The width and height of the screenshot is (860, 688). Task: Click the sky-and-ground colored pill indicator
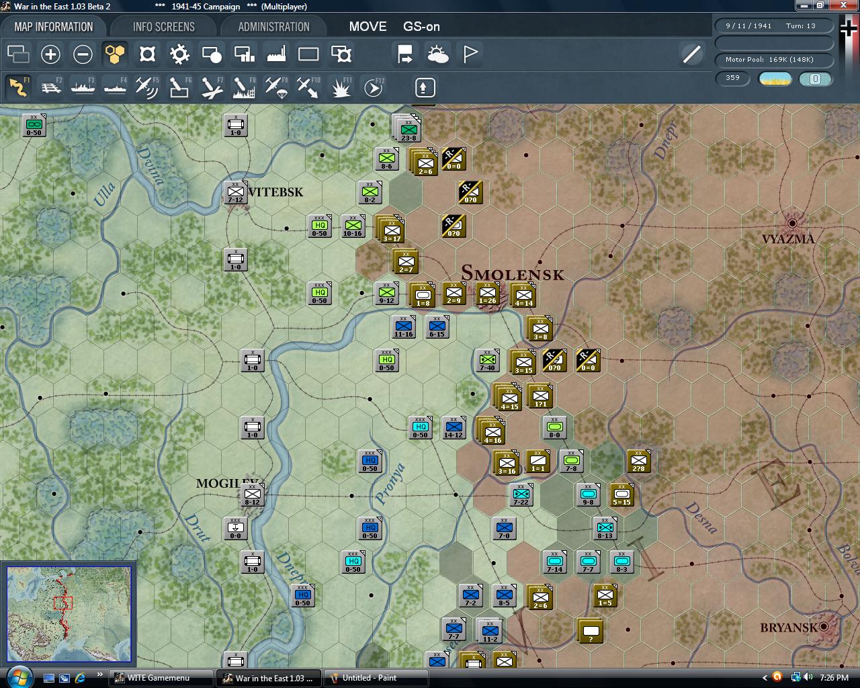(x=775, y=79)
